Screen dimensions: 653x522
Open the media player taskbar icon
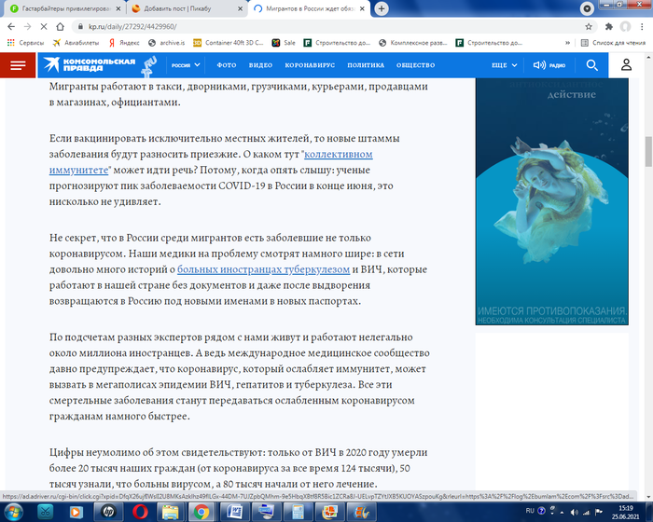pos(76,512)
